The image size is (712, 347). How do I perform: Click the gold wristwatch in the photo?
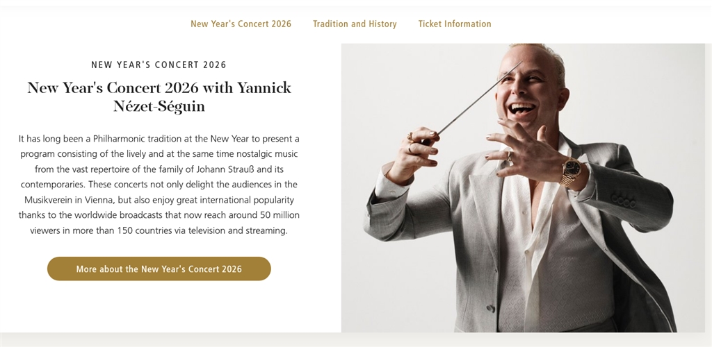(x=572, y=171)
